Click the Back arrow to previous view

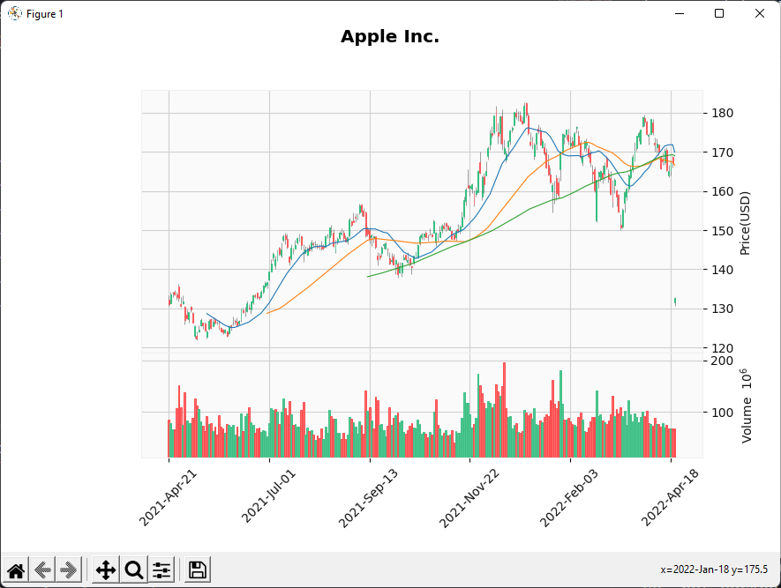click(41, 569)
